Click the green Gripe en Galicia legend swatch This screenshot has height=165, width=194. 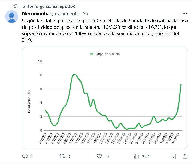pyautogui.click(x=91, y=54)
